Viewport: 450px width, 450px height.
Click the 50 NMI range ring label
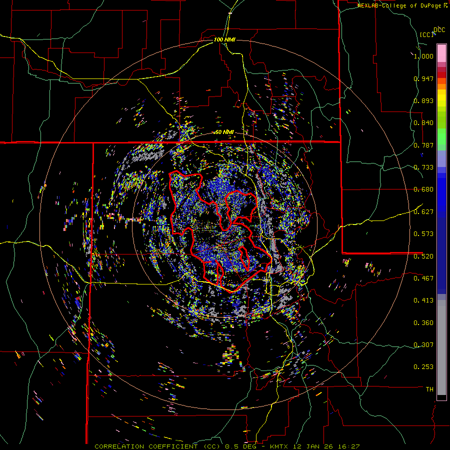(x=224, y=132)
